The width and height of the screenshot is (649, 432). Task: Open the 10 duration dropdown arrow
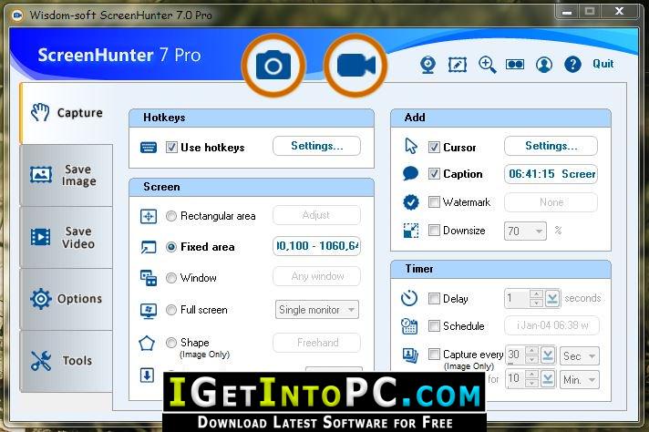(548, 378)
